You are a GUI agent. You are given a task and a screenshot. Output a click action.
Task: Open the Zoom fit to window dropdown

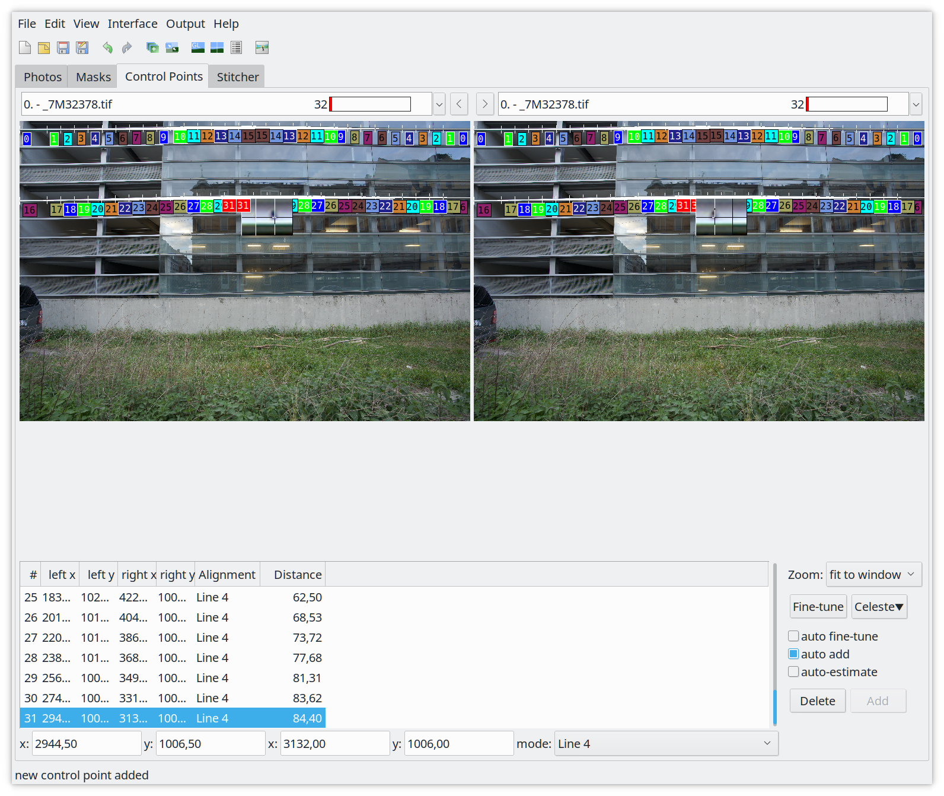coord(874,574)
